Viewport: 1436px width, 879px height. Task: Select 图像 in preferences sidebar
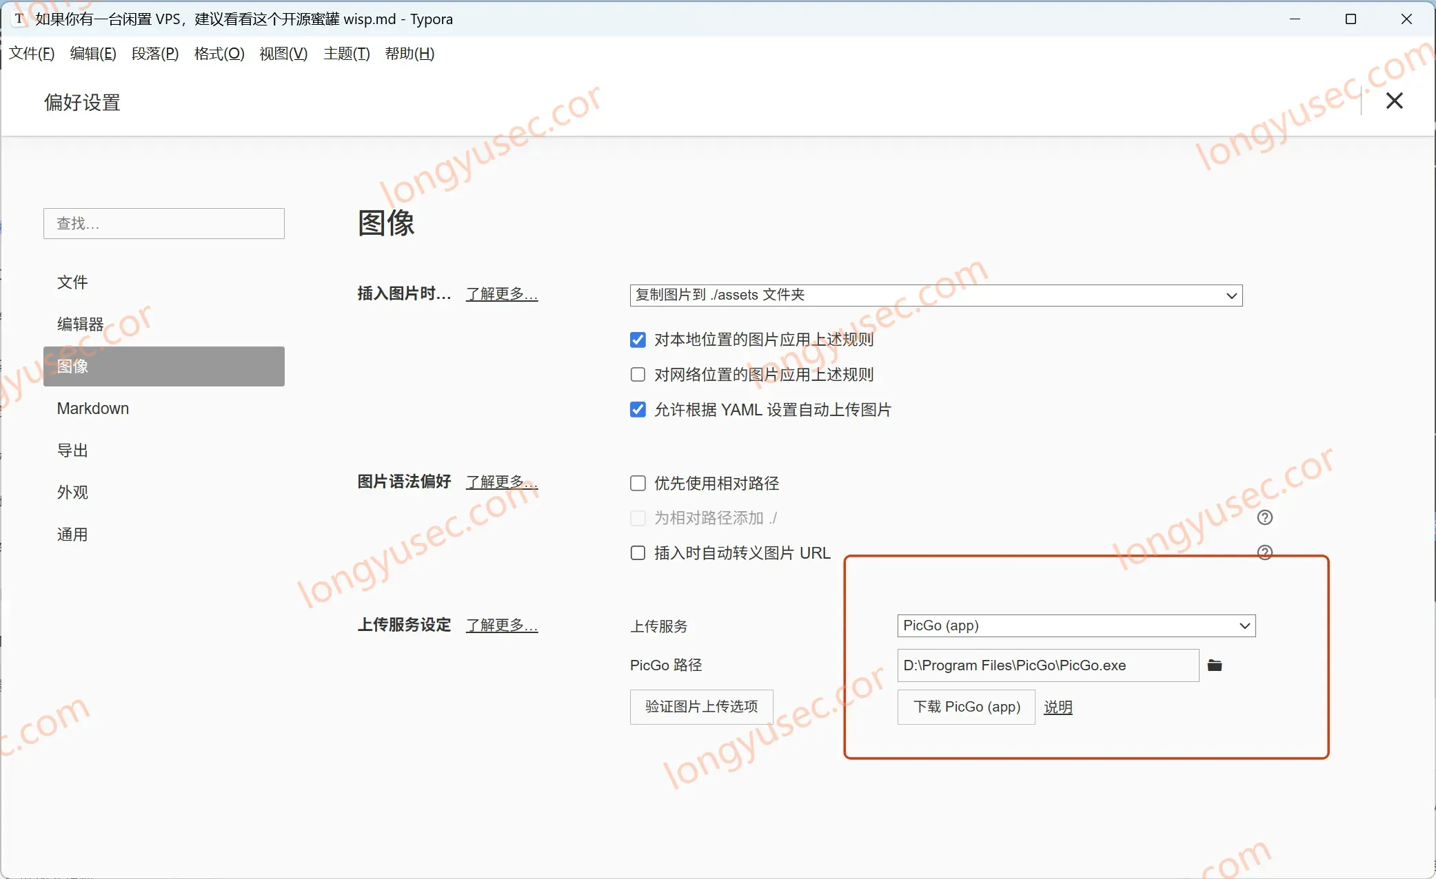point(164,366)
